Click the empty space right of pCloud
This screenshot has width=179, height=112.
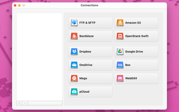136,92
